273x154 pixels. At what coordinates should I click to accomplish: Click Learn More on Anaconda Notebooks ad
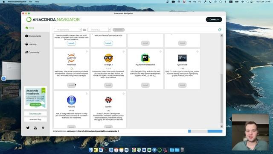coord(35,104)
